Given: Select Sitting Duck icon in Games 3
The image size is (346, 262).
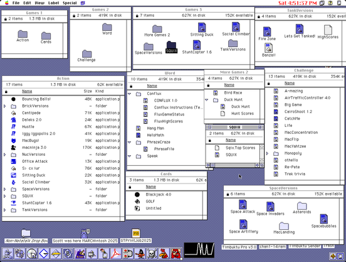Looking at the screenshot, I should (202, 28).
